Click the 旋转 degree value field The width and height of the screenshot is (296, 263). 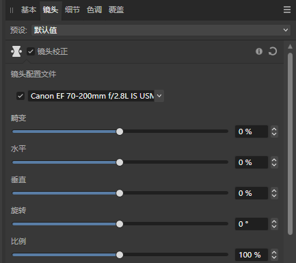(252, 224)
